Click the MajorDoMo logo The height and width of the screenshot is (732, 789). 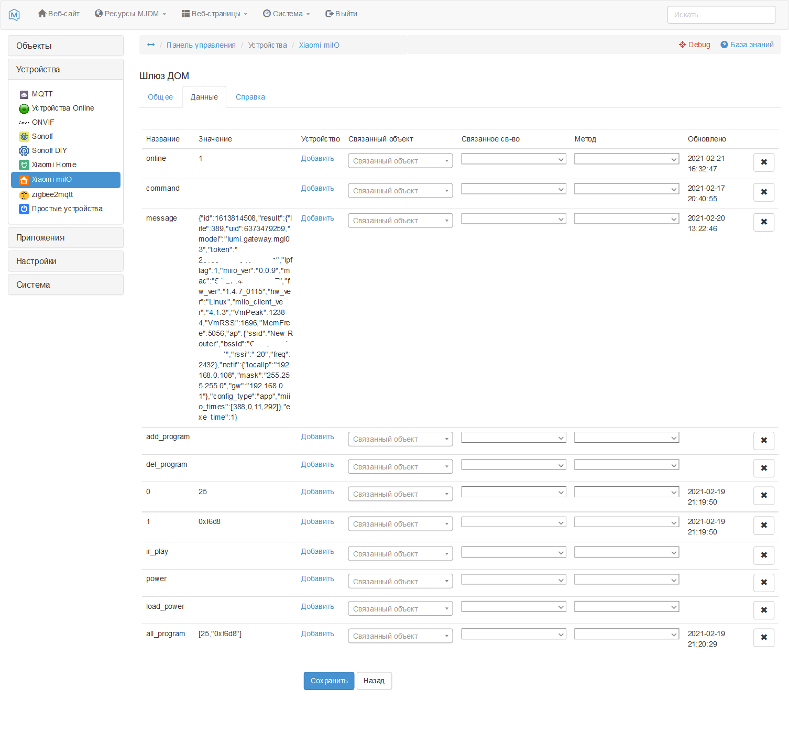pyautogui.click(x=14, y=14)
